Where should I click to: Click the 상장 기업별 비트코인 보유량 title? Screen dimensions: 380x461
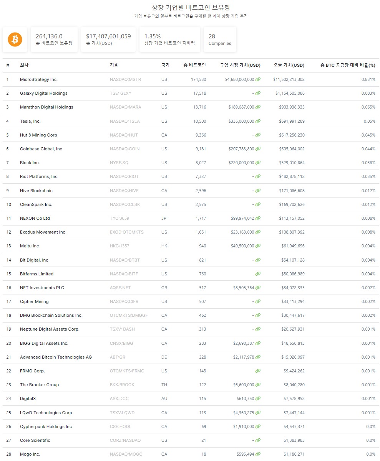click(x=191, y=8)
